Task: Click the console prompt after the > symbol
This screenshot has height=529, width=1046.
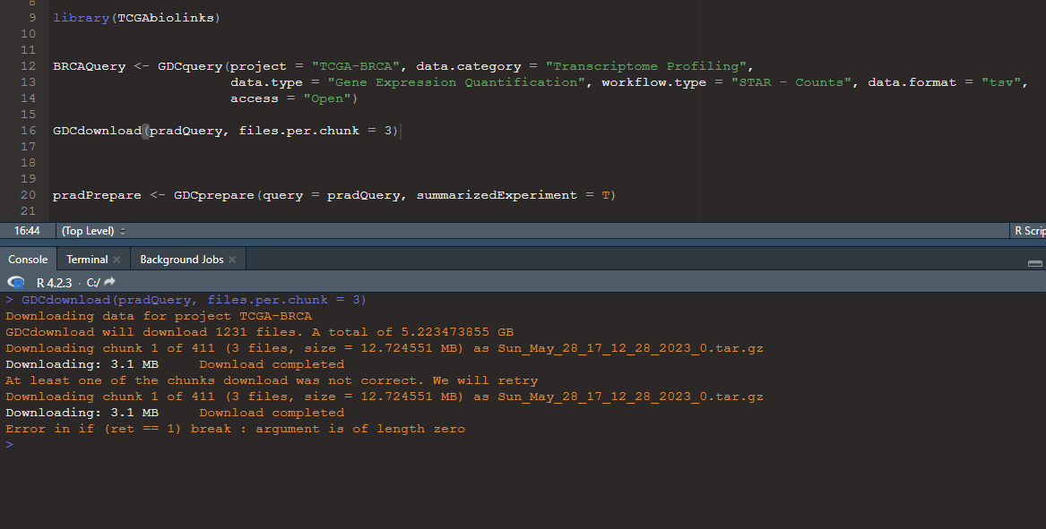Action: point(27,444)
